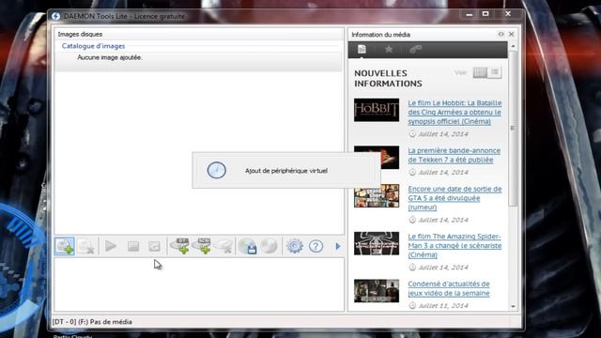Open Preferences via the gear icon

point(294,246)
